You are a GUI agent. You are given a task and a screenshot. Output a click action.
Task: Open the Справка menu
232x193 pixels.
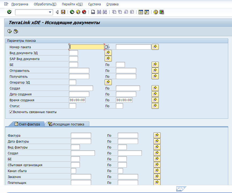click(x=112, y=4)
